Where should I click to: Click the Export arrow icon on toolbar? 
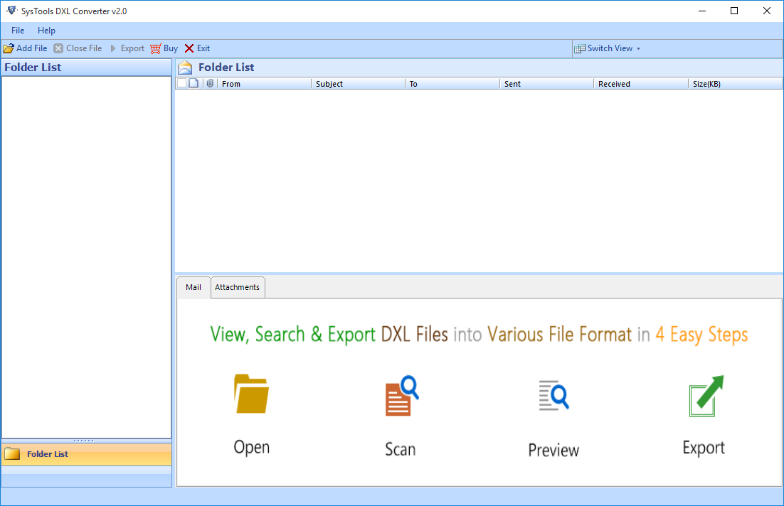coord(114,48)
